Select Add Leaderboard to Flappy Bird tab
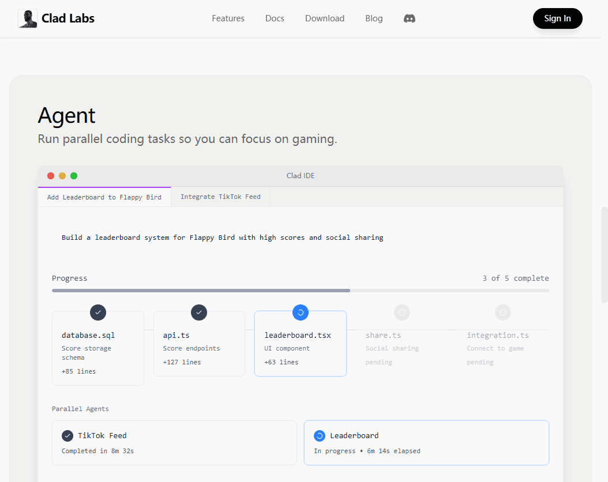Viewport: 608px width, 482px height. [x=104, y=197]
